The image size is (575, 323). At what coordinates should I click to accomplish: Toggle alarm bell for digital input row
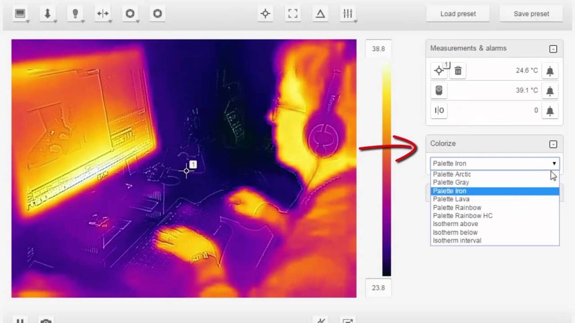pyautogui.click(x=550, y=111)
